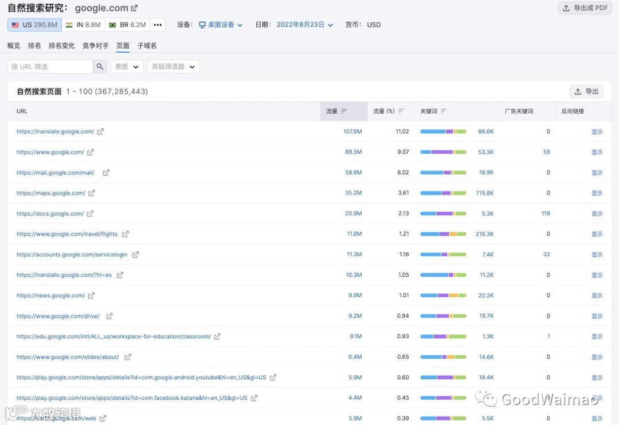This screenshot has height=425, width=619.
Task: Open the https://maps.google.com/ link
Action: [x=51, y=193]
